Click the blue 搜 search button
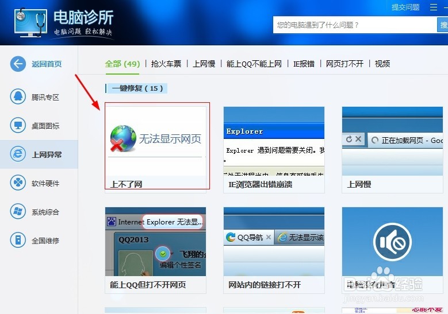Viewport: 448px width, 314px height. [443, 25]
